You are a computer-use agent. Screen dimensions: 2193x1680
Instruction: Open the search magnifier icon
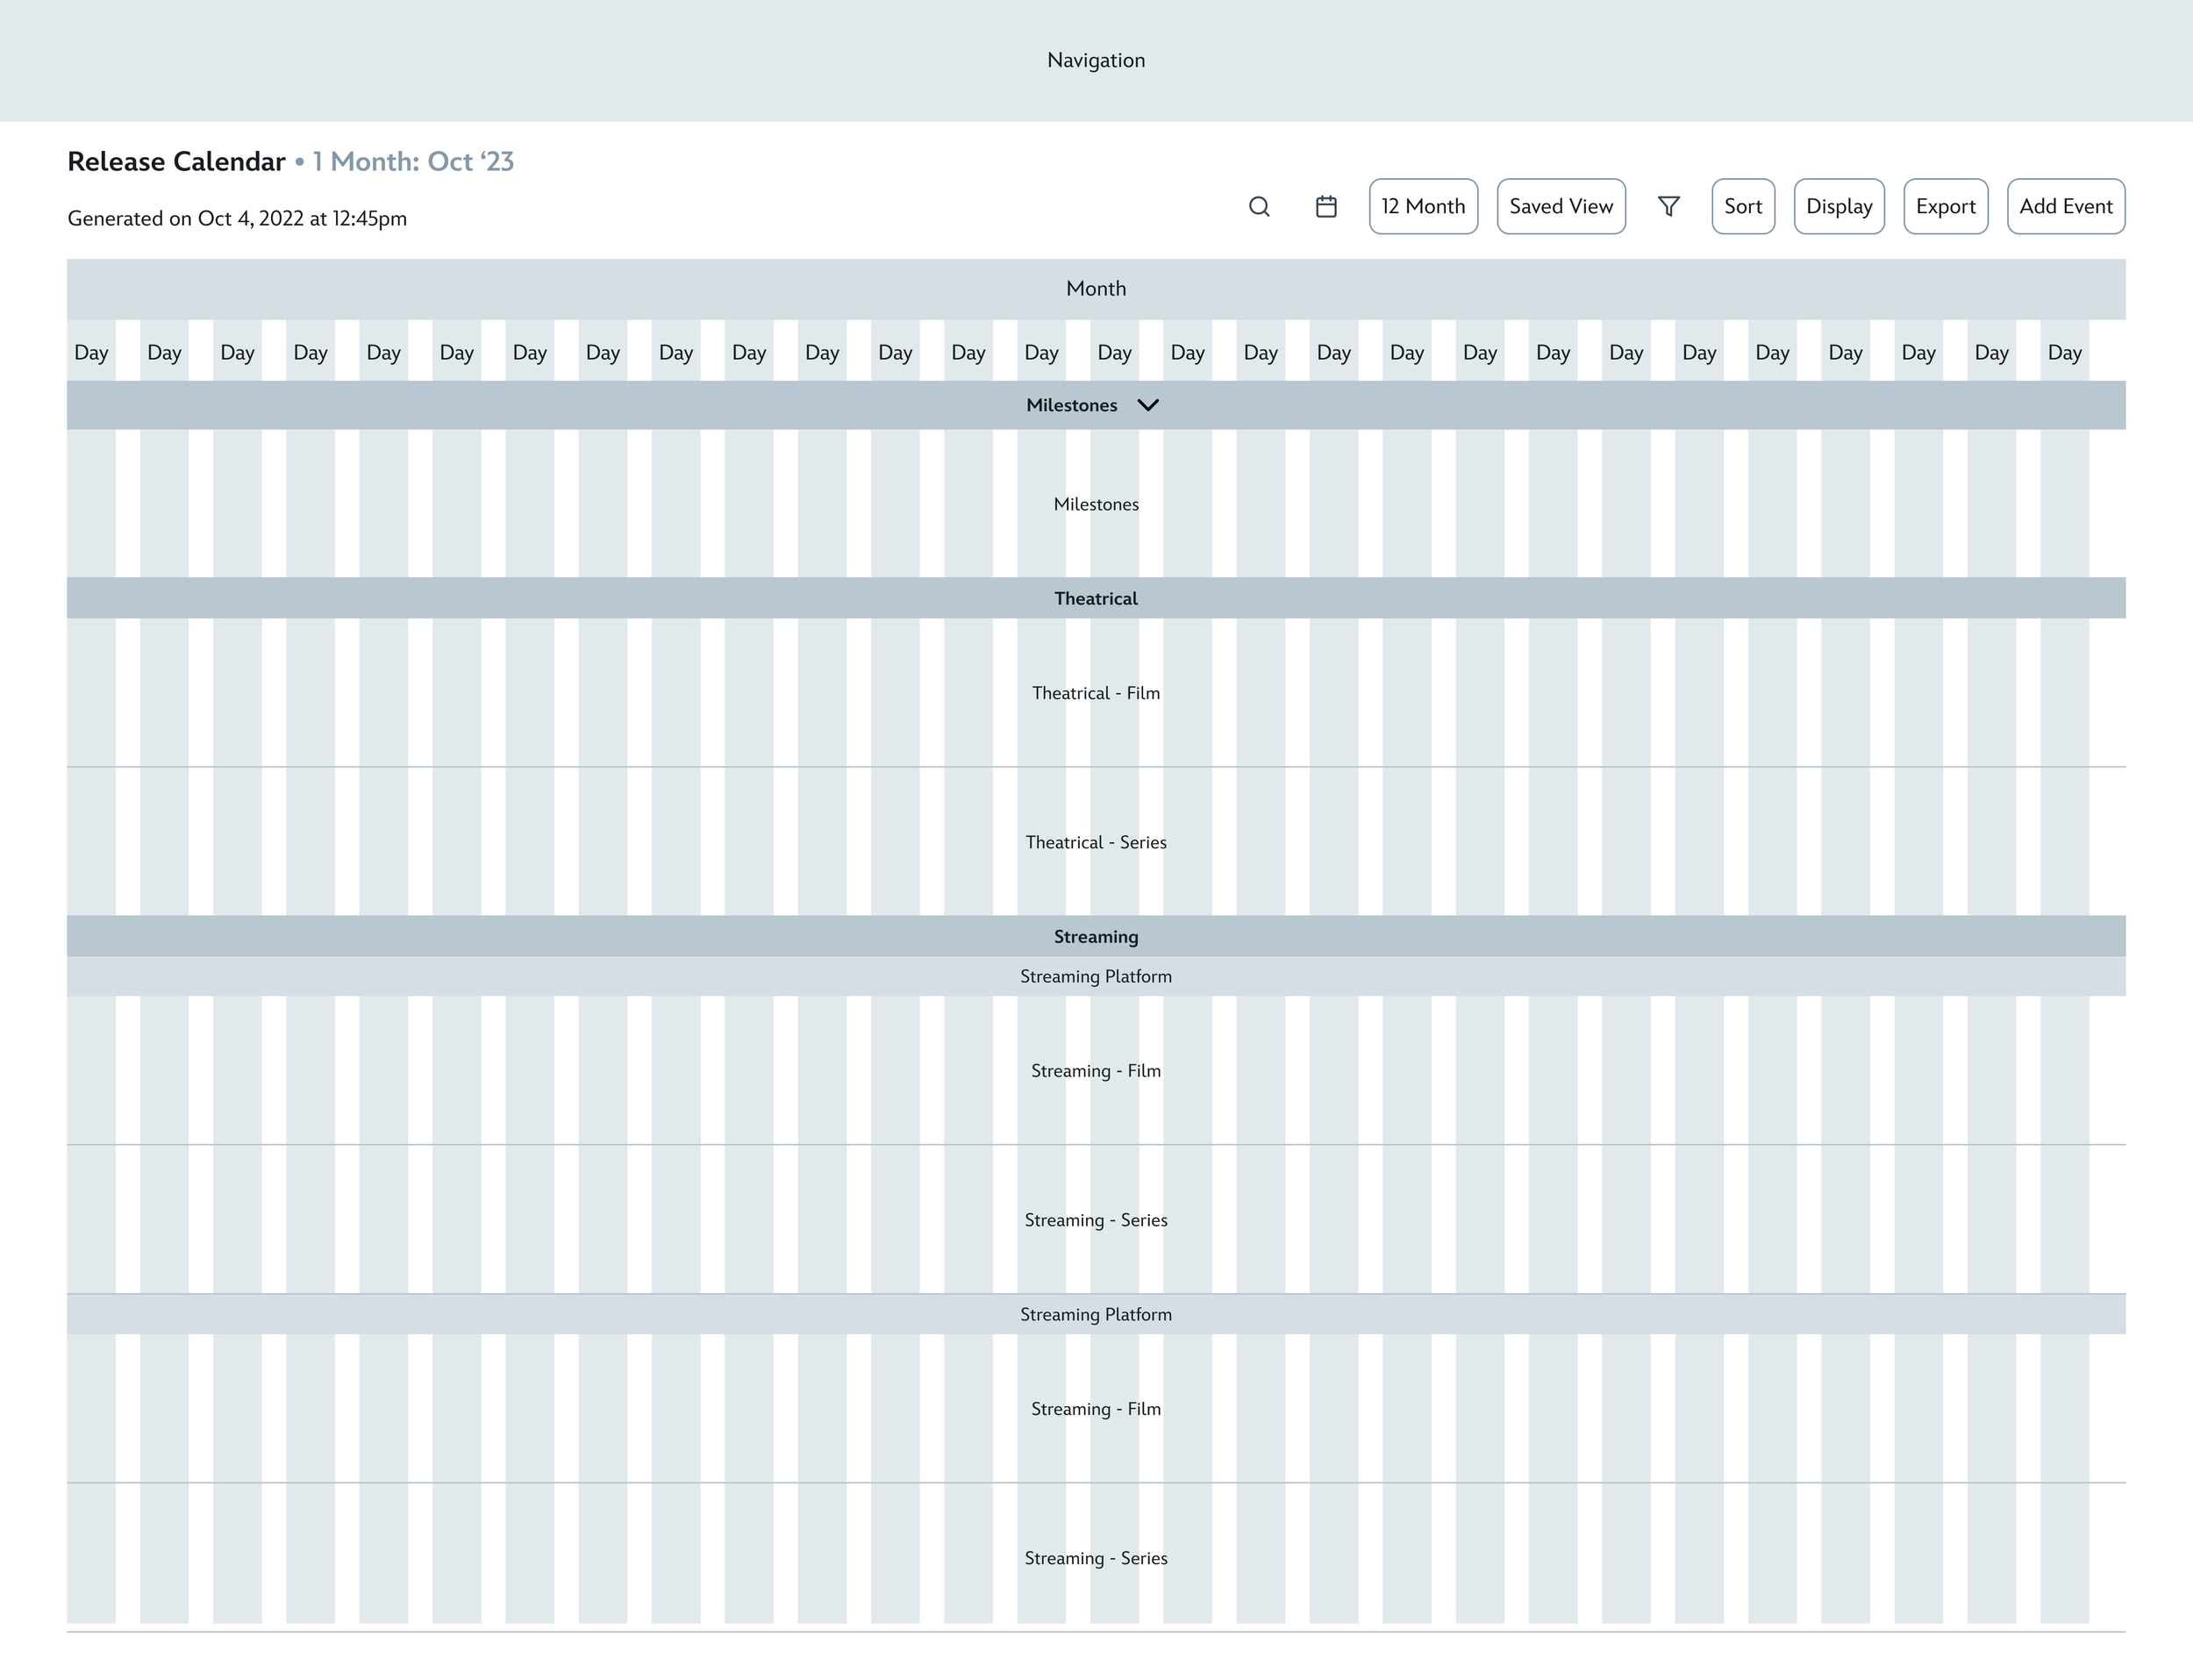[1259, 207]
